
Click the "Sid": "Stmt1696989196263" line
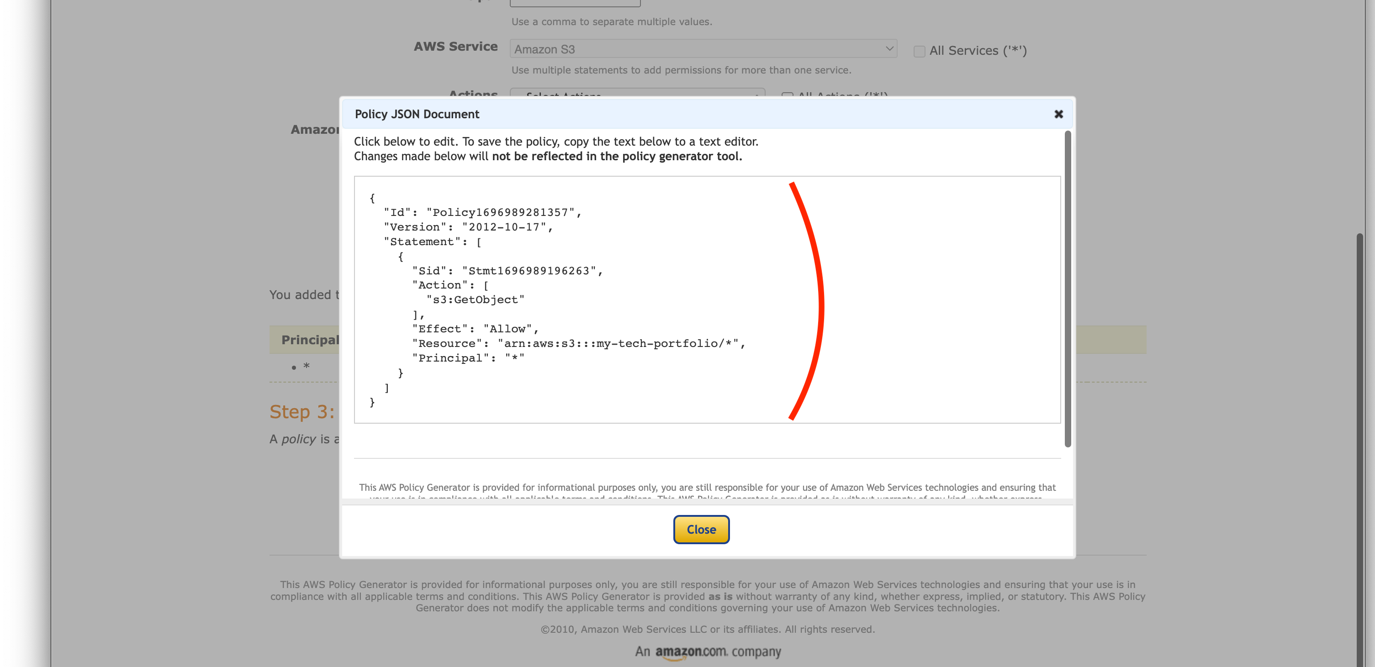pos(507,271)
